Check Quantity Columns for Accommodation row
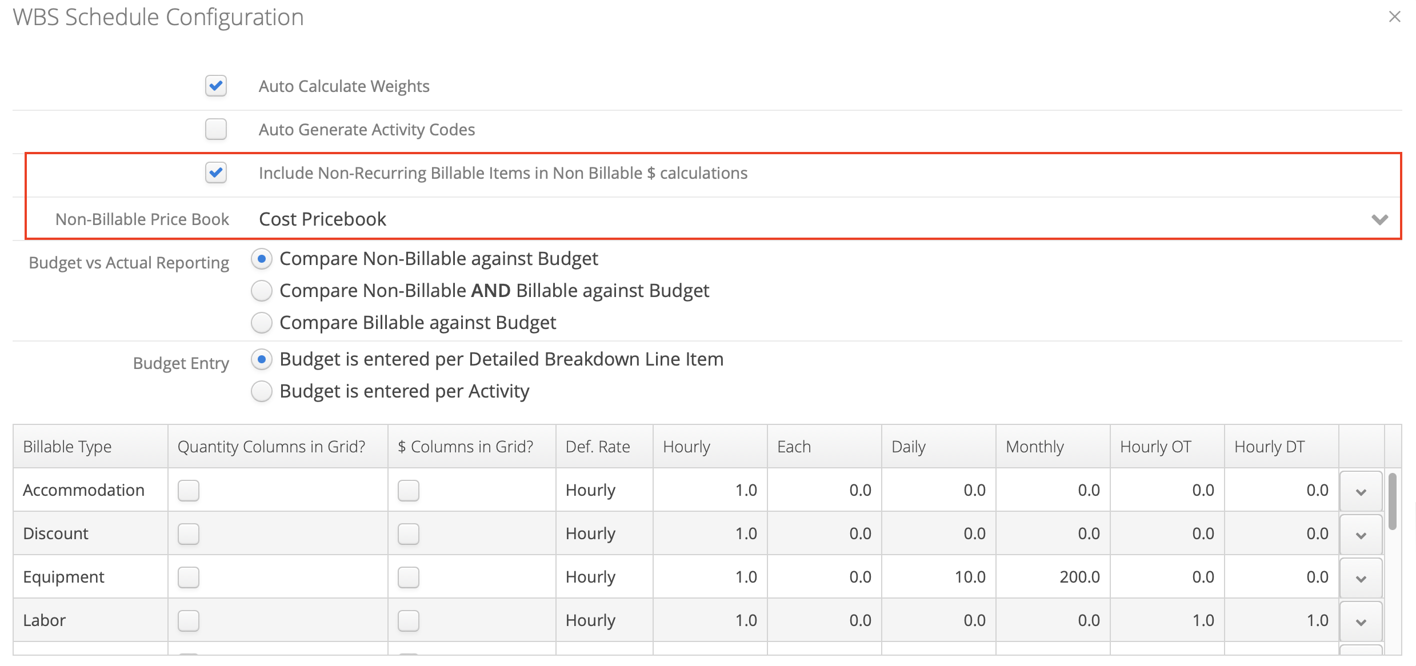 click(x=189, y=491)
